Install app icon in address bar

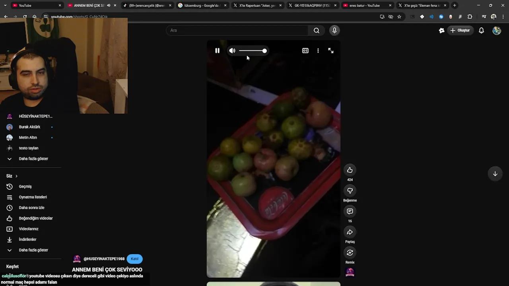tap(382, 17)
